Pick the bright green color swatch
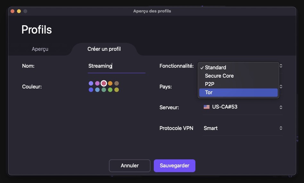This screenshot has width=304, height=183. (110, 90)
